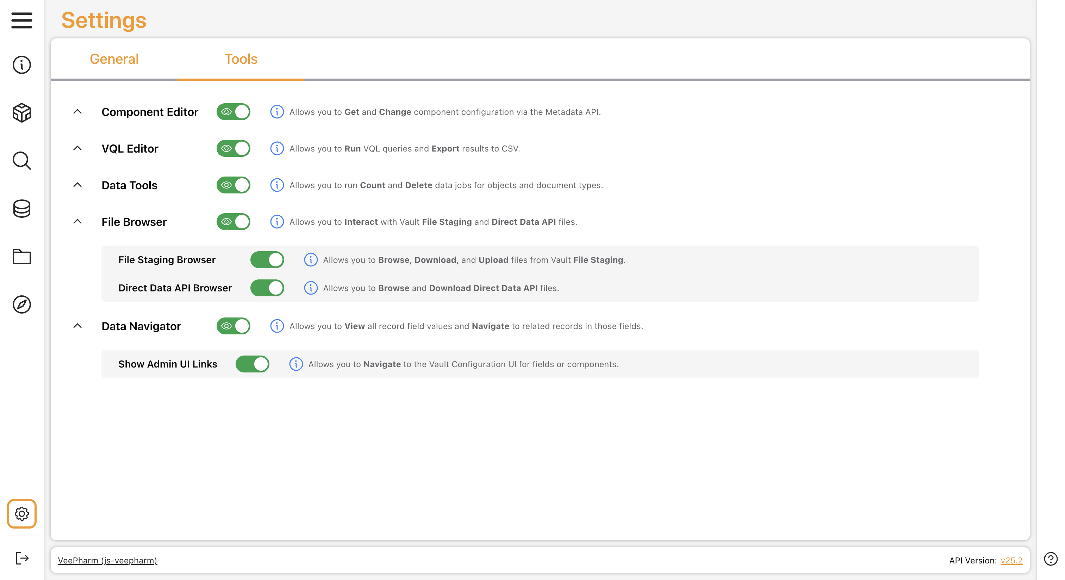
Task: Open the File Browser folder icon
Action: 21,257
